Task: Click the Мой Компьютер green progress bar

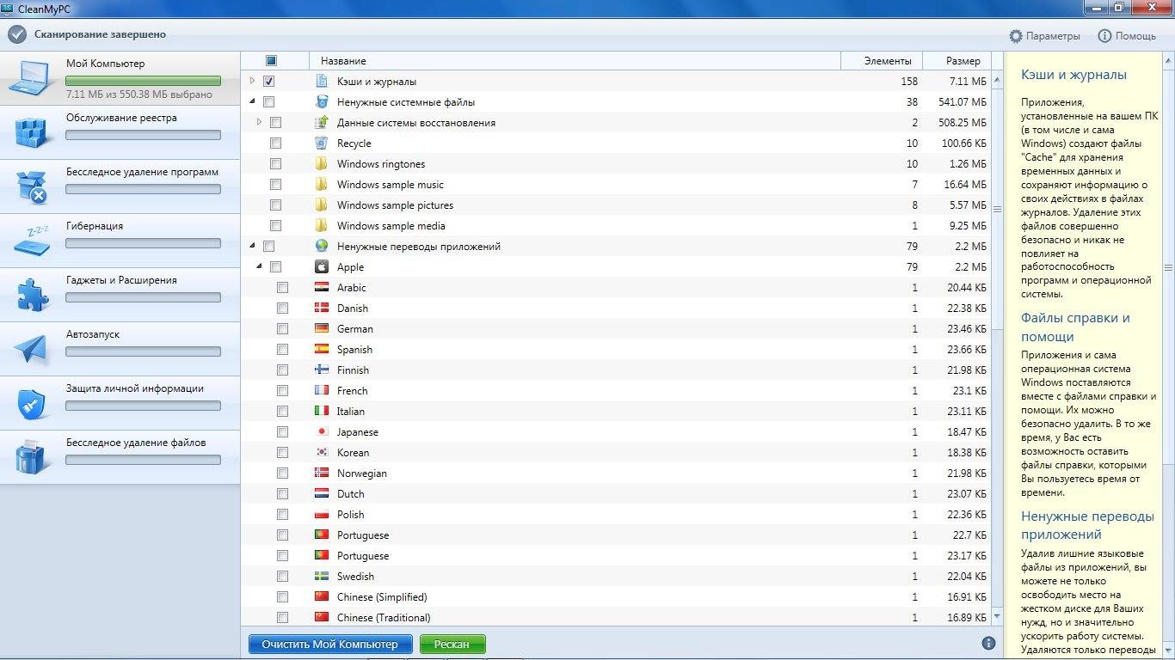Action: 143,81
